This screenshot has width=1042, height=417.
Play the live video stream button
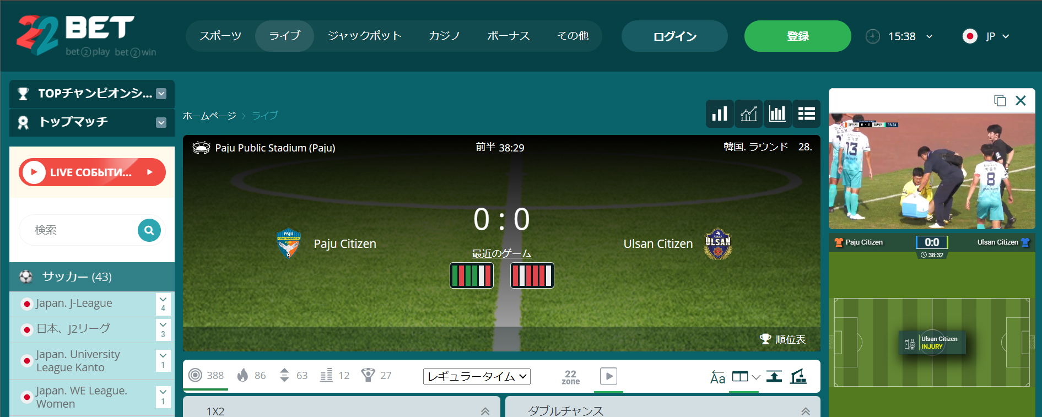pos(608,376)
